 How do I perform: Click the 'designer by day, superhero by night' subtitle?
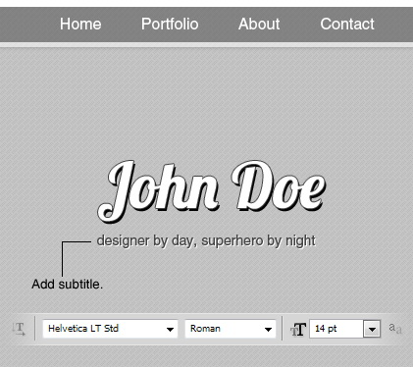tap(206, 240)
